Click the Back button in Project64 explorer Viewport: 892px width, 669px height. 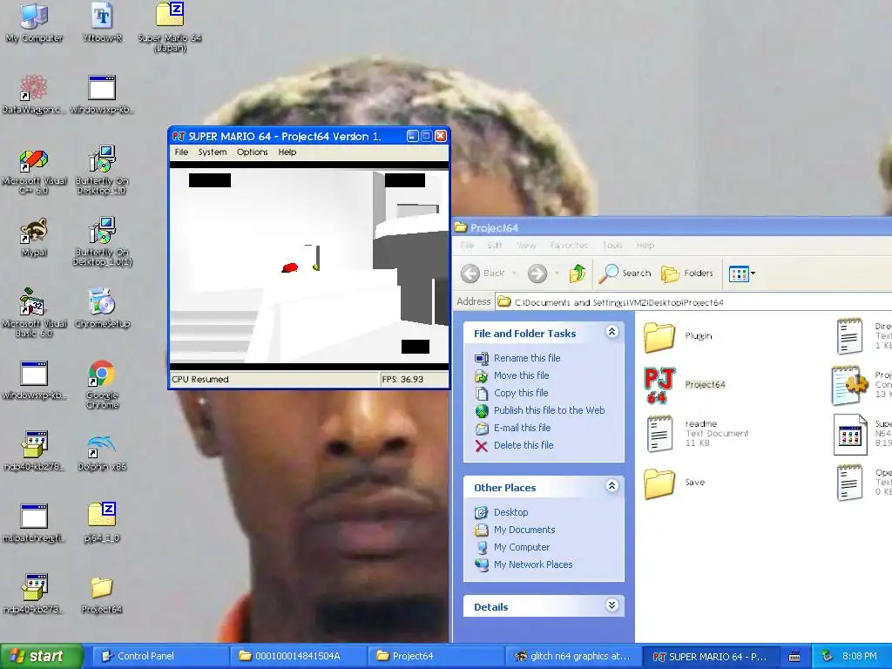483,273
